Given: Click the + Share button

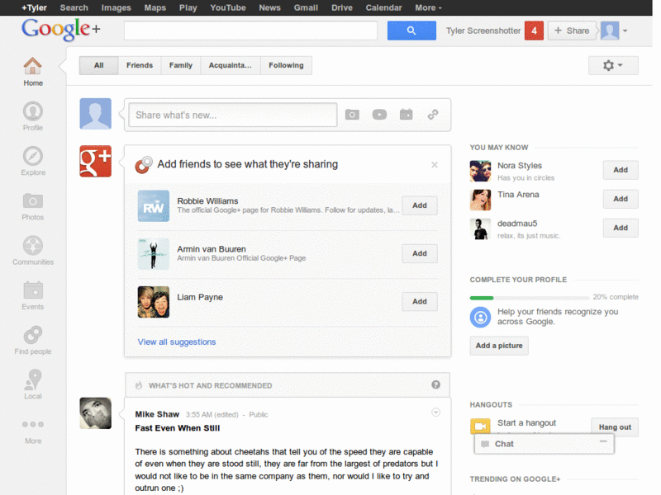Looking at the screenshot, I should point(572,31).
